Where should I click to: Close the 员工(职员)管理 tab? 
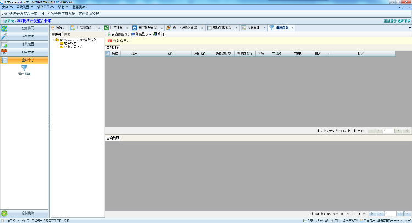click(x=202, y=28)
